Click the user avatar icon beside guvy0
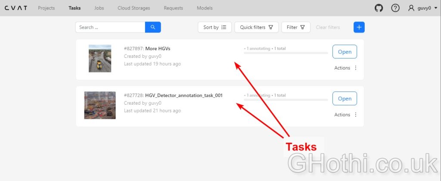Image resolution: width=441 pixels, height=181 pixels. point(412,8)
